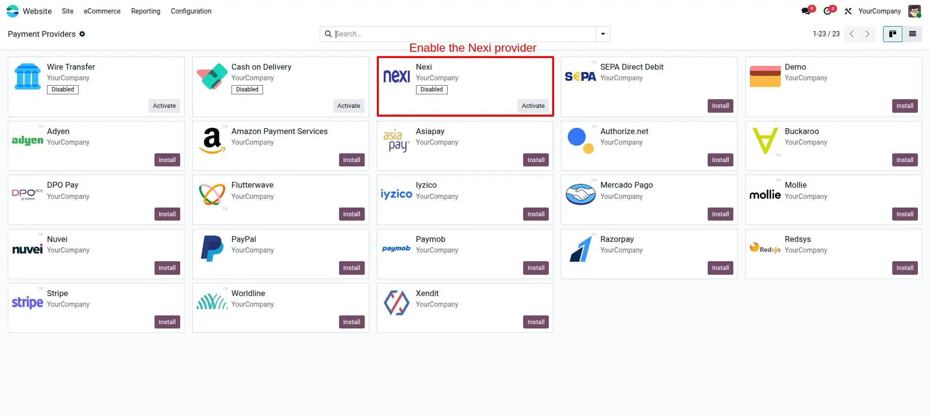Install the Mollie provider
The height and width of the screenshot is (417, 930).
(x=905, y=214)
